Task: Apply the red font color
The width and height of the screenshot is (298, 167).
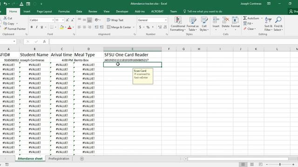Action: point(69,27)
